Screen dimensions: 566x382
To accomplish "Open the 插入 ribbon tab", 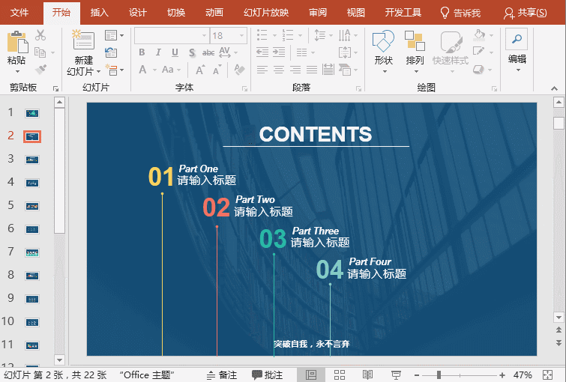I will click(99, 13).
